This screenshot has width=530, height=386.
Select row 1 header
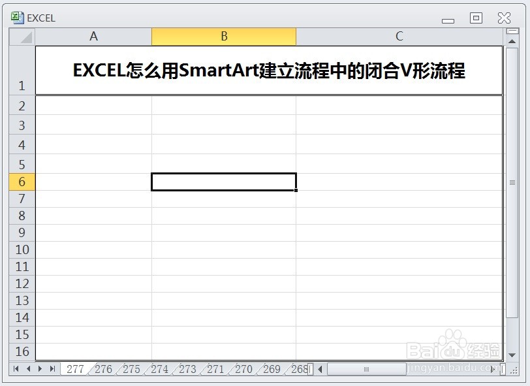tap(22, 71)
